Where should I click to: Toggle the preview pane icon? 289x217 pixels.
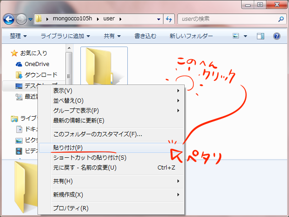(x=261, y=36)
